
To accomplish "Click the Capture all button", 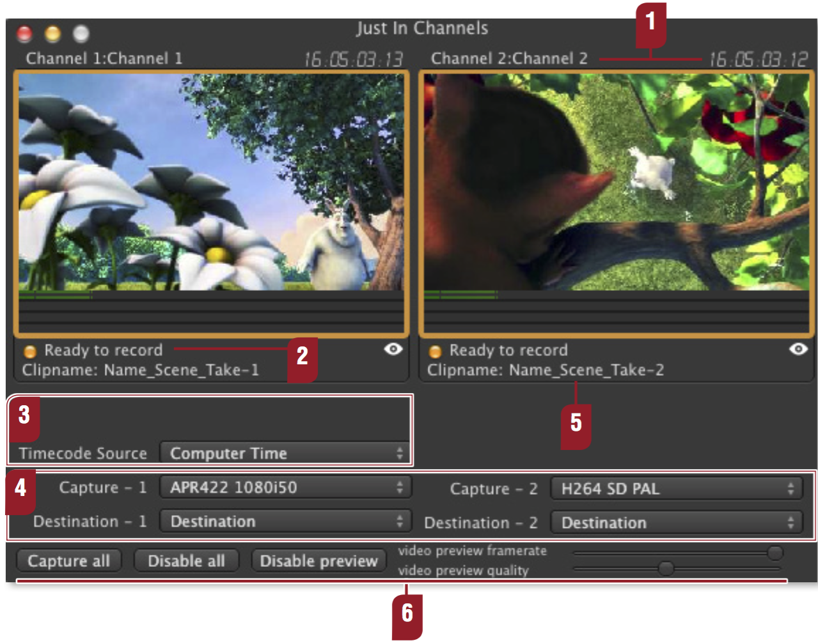I will (68, 561).
